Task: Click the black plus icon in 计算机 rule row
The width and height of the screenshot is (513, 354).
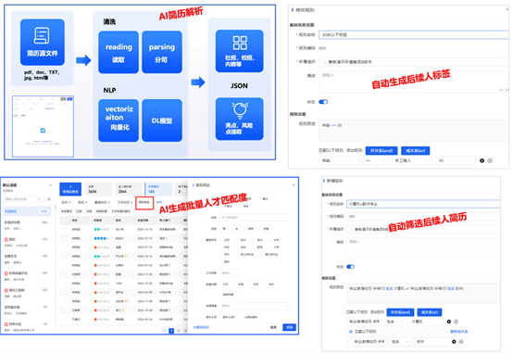Action: [x=449, y=322]
